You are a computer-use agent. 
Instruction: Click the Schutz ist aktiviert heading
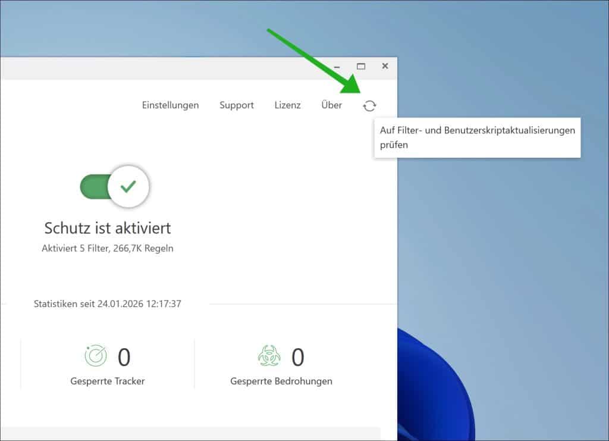click(x=108, y=228)
